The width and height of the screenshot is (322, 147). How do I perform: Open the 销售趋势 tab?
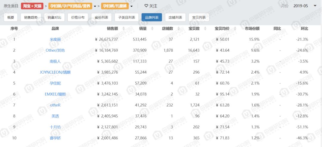[x=31, y=18]
